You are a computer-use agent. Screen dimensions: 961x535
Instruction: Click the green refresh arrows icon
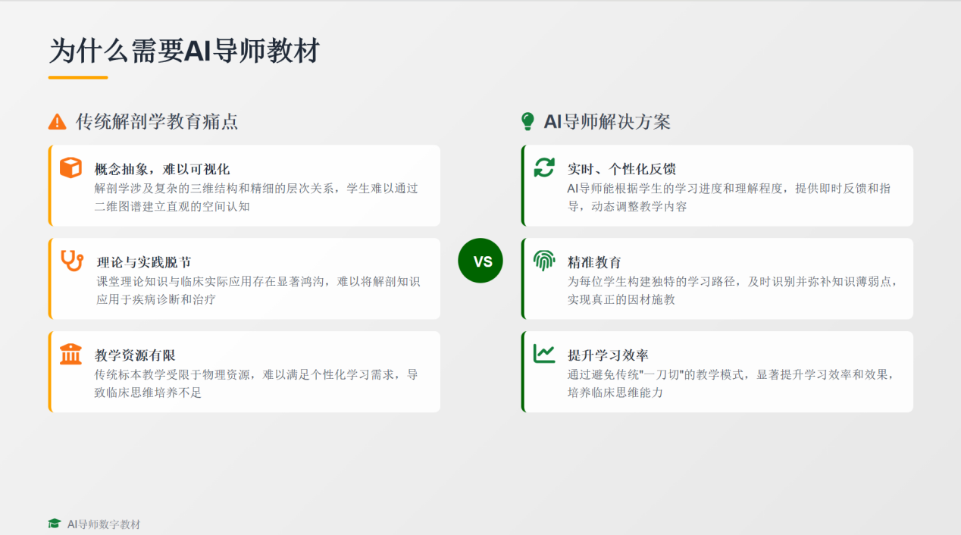pos(544,167)
